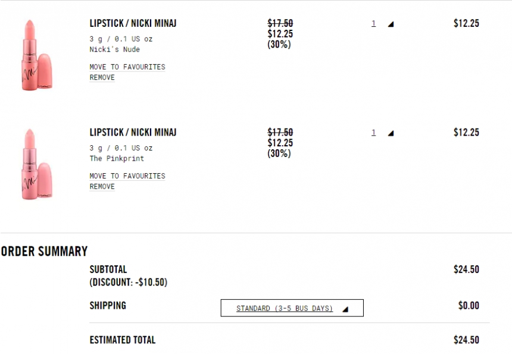Open quantity value dropdown for Nicki's Nude
This screenshot has height=354, width=512.
click(373, 24)
